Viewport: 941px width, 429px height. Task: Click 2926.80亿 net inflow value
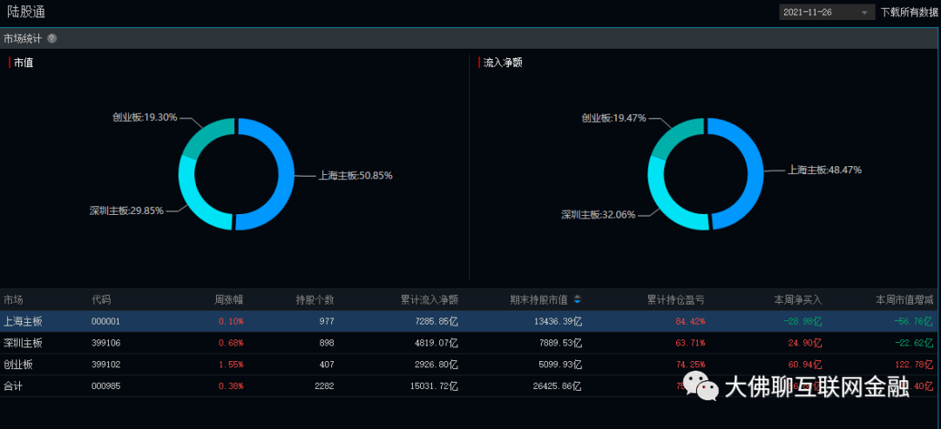pyautogui.click(x=435, y=365)
